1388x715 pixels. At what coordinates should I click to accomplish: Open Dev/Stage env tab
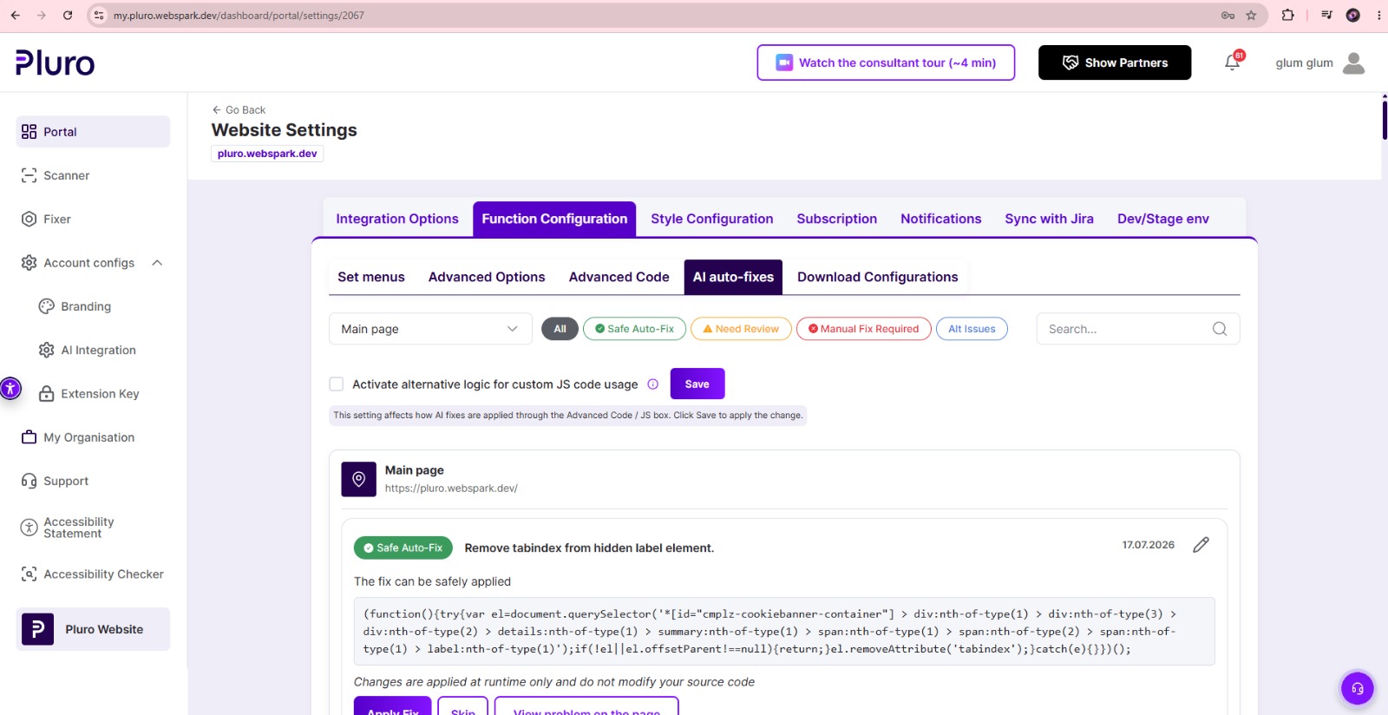tap(1163, 219)
